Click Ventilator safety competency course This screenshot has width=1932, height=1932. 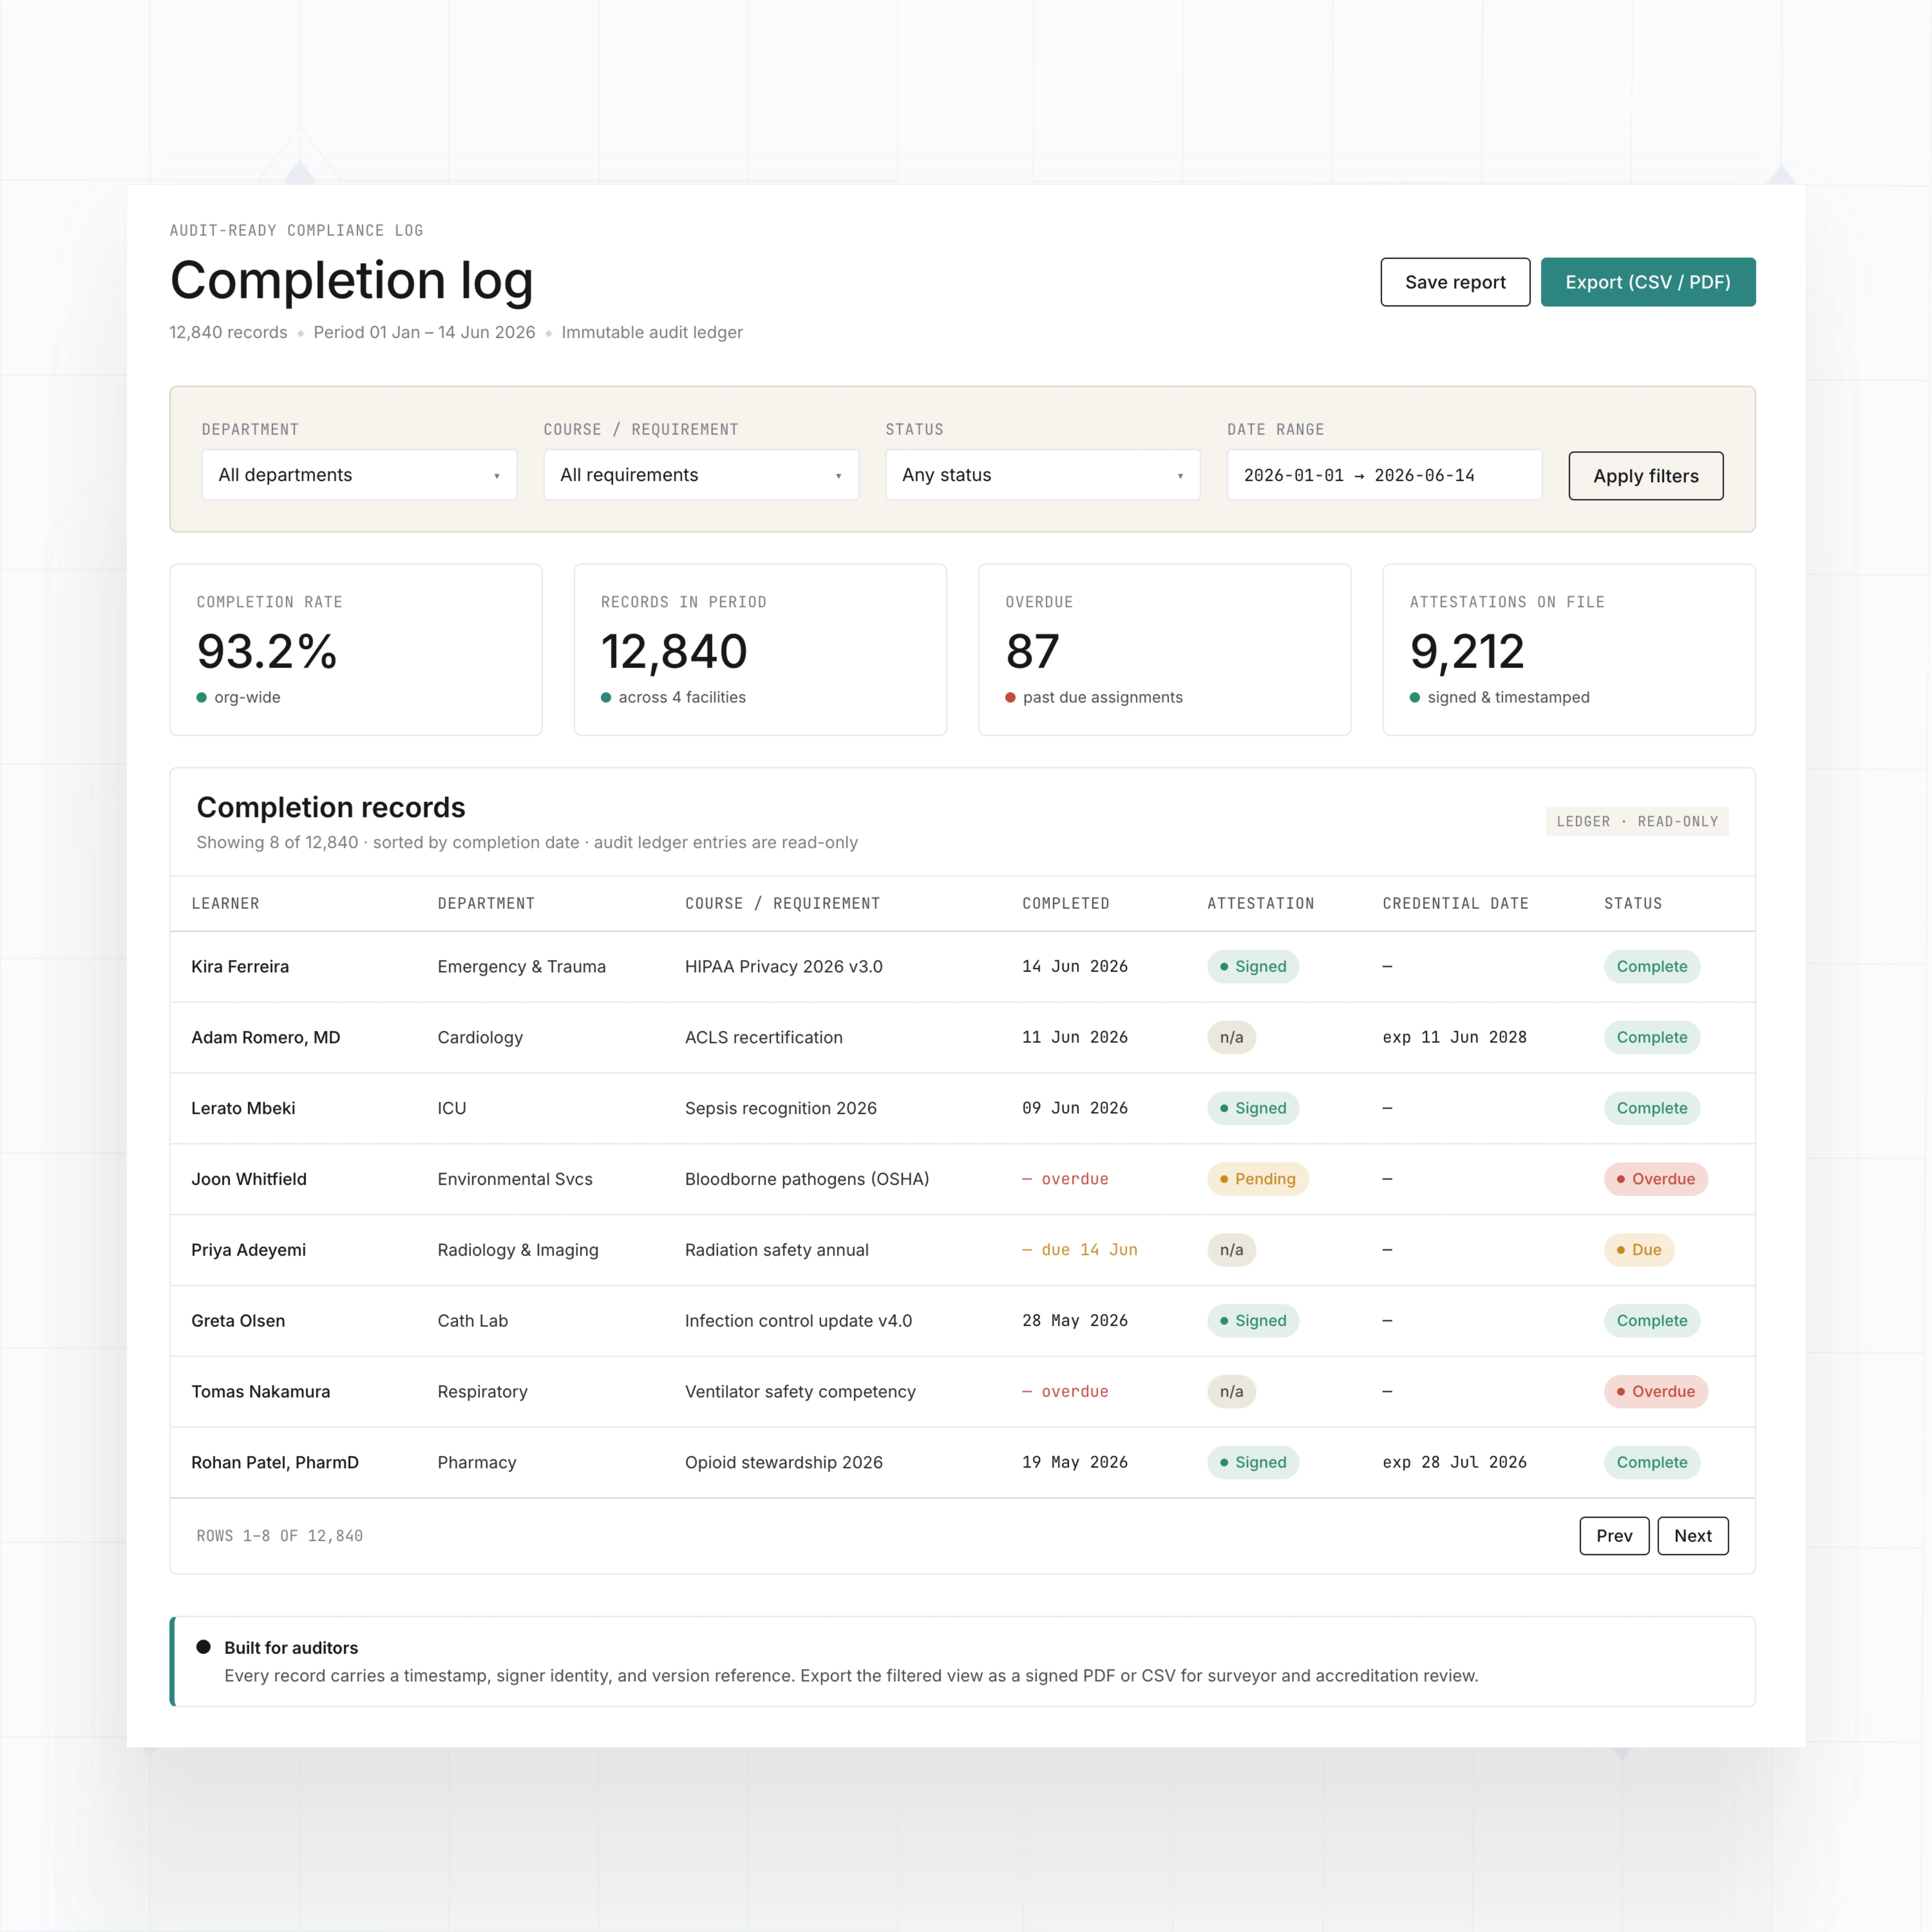pyautogui.click(x=800, y=1392)
